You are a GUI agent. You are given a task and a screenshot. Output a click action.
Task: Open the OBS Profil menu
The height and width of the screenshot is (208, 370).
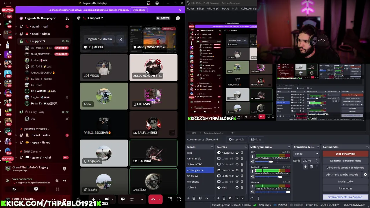pyautogui.click(x=235, y=8)
